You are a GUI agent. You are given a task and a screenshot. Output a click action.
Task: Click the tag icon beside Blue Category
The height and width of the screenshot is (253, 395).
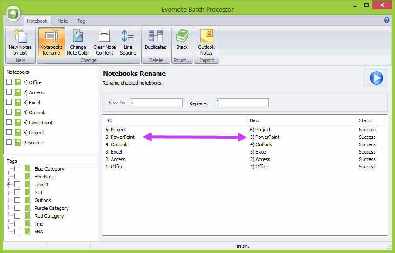(27, 169)
